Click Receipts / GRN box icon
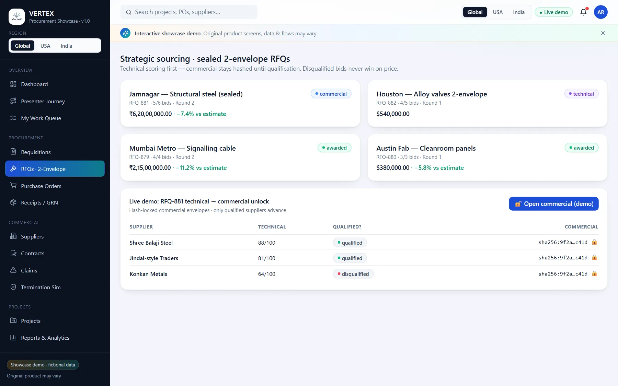618x386 pixels. click(x=13, y=202)
